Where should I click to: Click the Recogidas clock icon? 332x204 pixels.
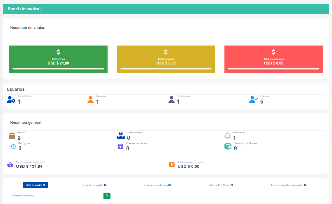[x=13, y=147]
